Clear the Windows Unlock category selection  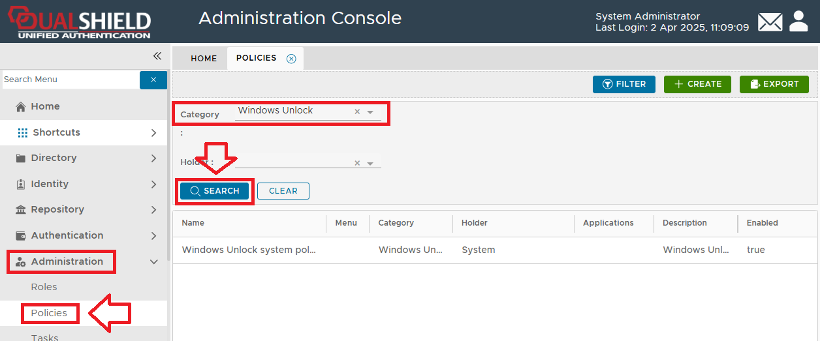[x=357, y=112]
